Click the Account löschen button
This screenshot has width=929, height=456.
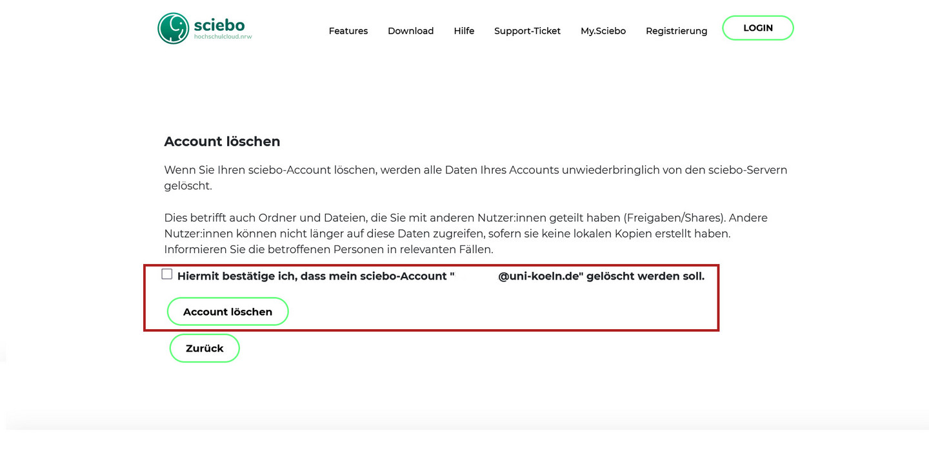[228, 312]
